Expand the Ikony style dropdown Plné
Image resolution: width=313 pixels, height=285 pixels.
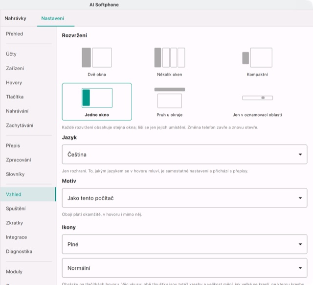click(x=184, y=244)
